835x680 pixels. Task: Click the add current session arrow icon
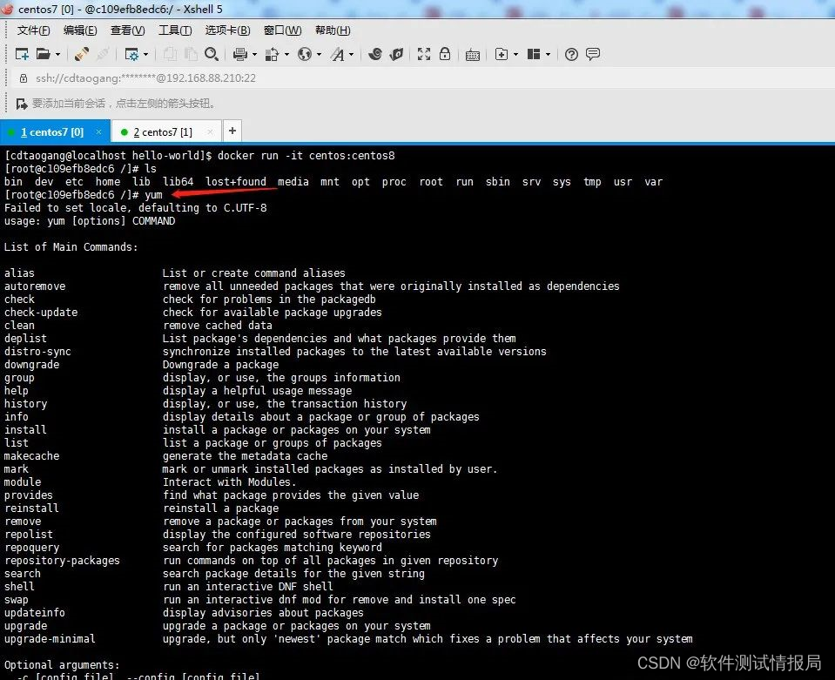[21, 104]
